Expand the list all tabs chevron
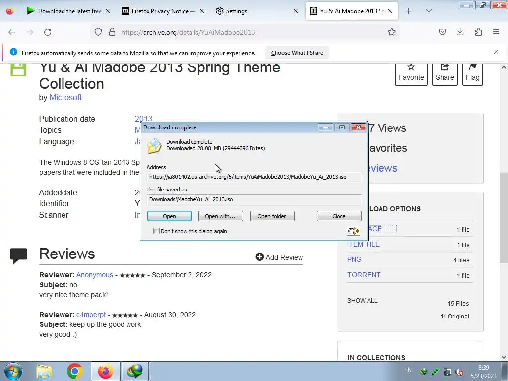The image size is (508, 381). click(x=428, y=11)
